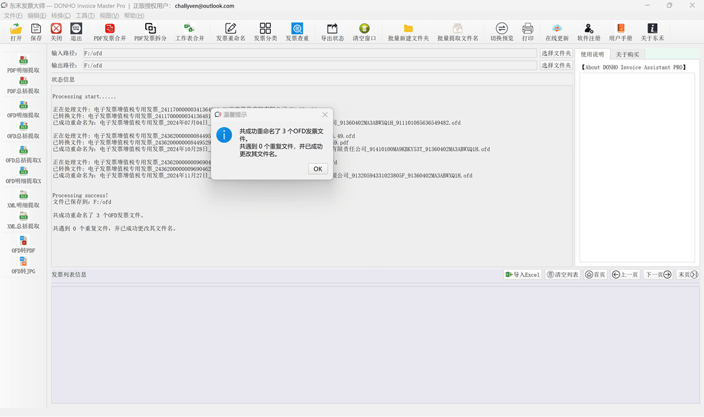This screenshot has height=417, width=704.
Task: Click the 退出 (Exit) toolbar icon
Action: [x=76, y=32]
